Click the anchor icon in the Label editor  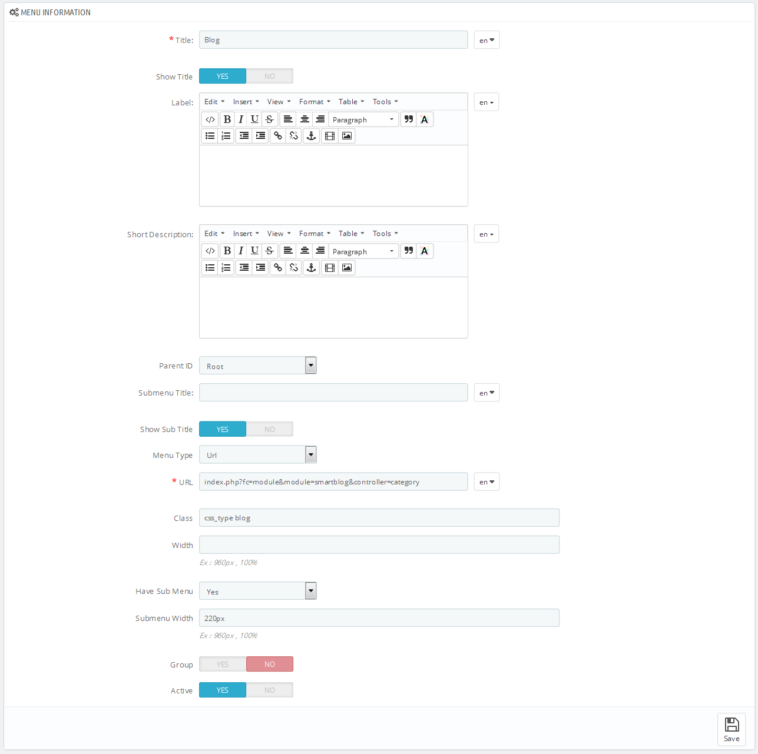tap(311, 136)
